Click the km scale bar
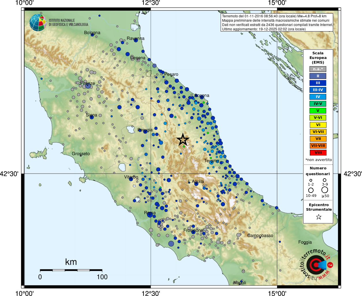The width and height of the screenshot is (362, 296). point(71,270)
